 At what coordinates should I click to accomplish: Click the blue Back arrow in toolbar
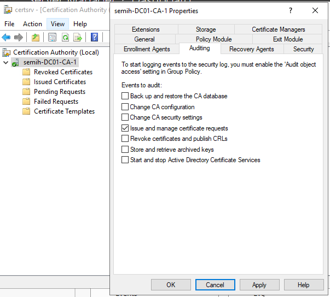click(x=6, y=37)
